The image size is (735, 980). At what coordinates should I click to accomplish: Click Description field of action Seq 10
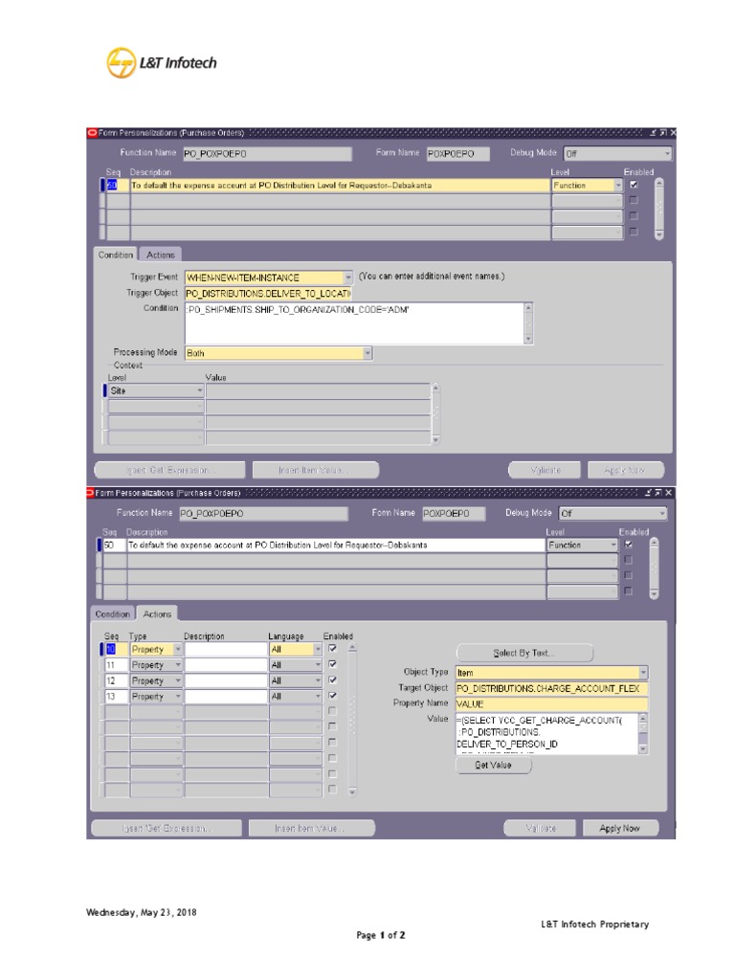tap(226, 650)
